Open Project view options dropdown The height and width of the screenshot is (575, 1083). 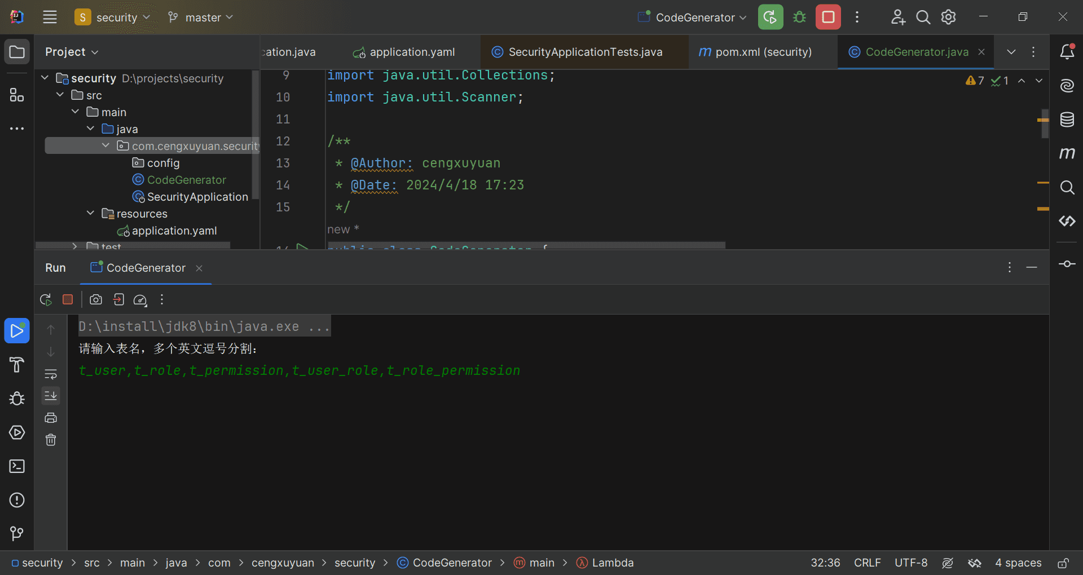[72, 52]
